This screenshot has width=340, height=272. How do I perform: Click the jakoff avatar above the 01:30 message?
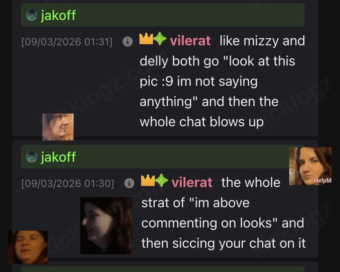pos(32,157)
